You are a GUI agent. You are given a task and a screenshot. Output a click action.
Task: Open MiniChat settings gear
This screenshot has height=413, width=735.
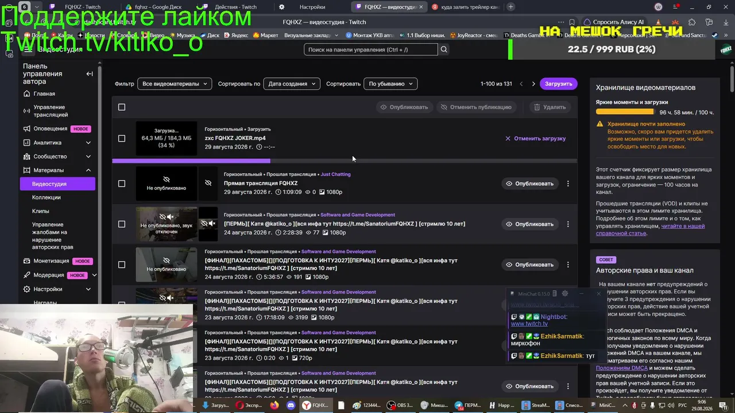565,294
